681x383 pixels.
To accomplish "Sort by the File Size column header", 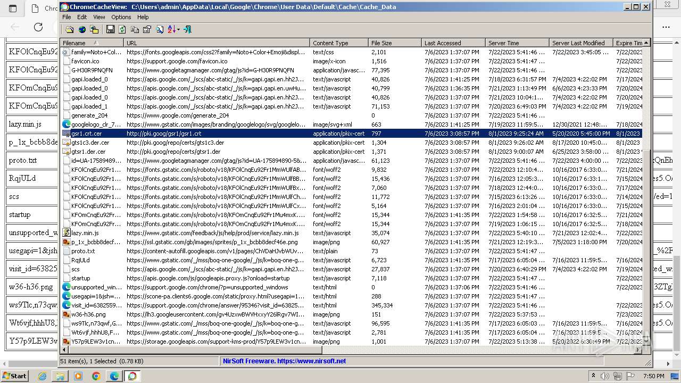I will (x=395, y=43).
